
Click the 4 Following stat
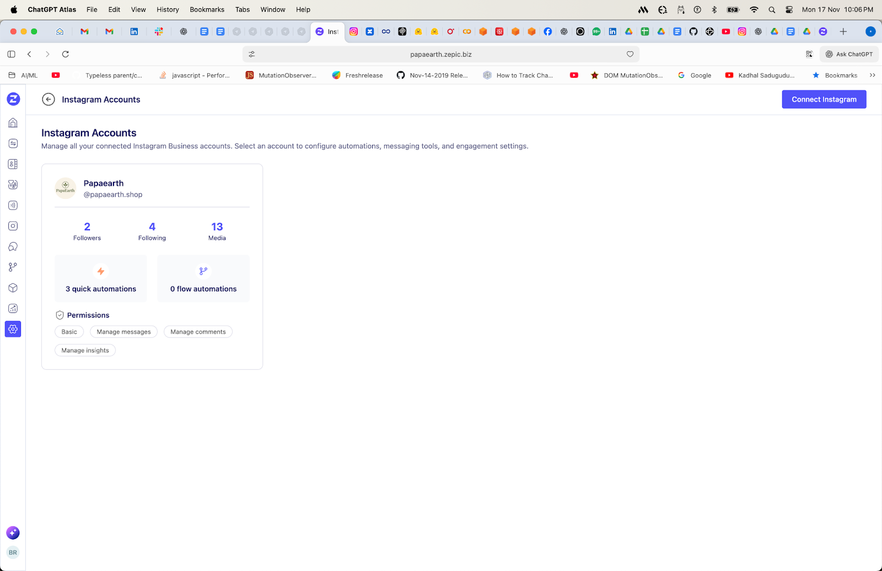tap(152, 231)
